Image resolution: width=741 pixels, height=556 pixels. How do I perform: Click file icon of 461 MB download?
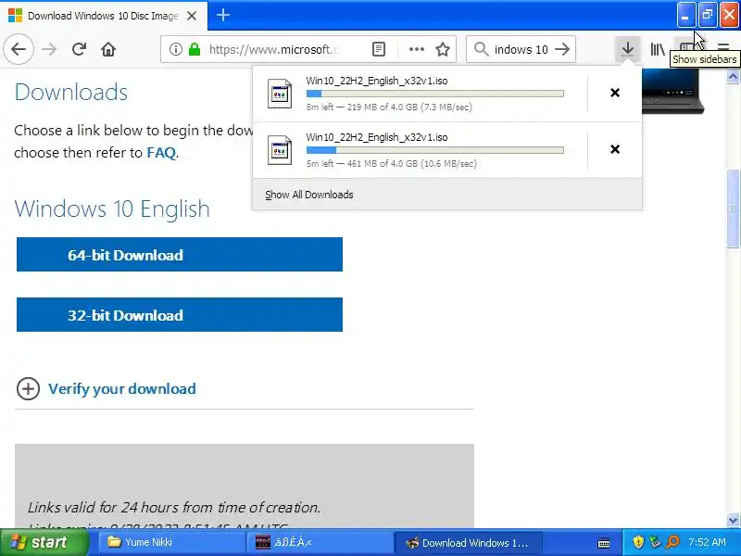click(x=280, y=150)
